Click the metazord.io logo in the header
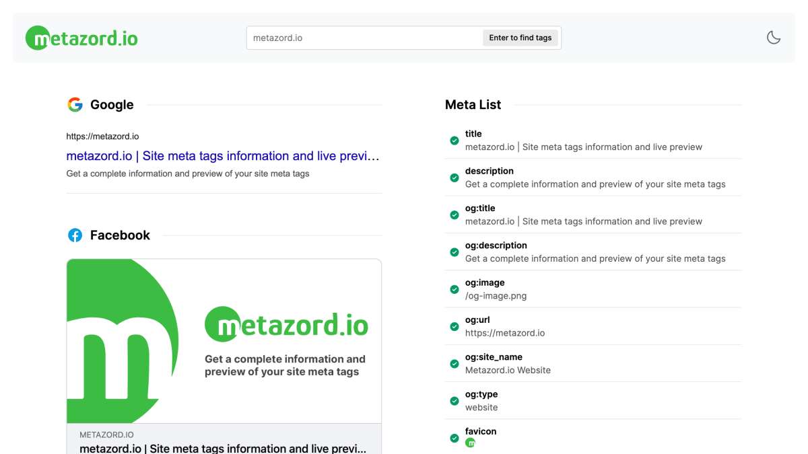The image size is (808, 454). [81, 38]
